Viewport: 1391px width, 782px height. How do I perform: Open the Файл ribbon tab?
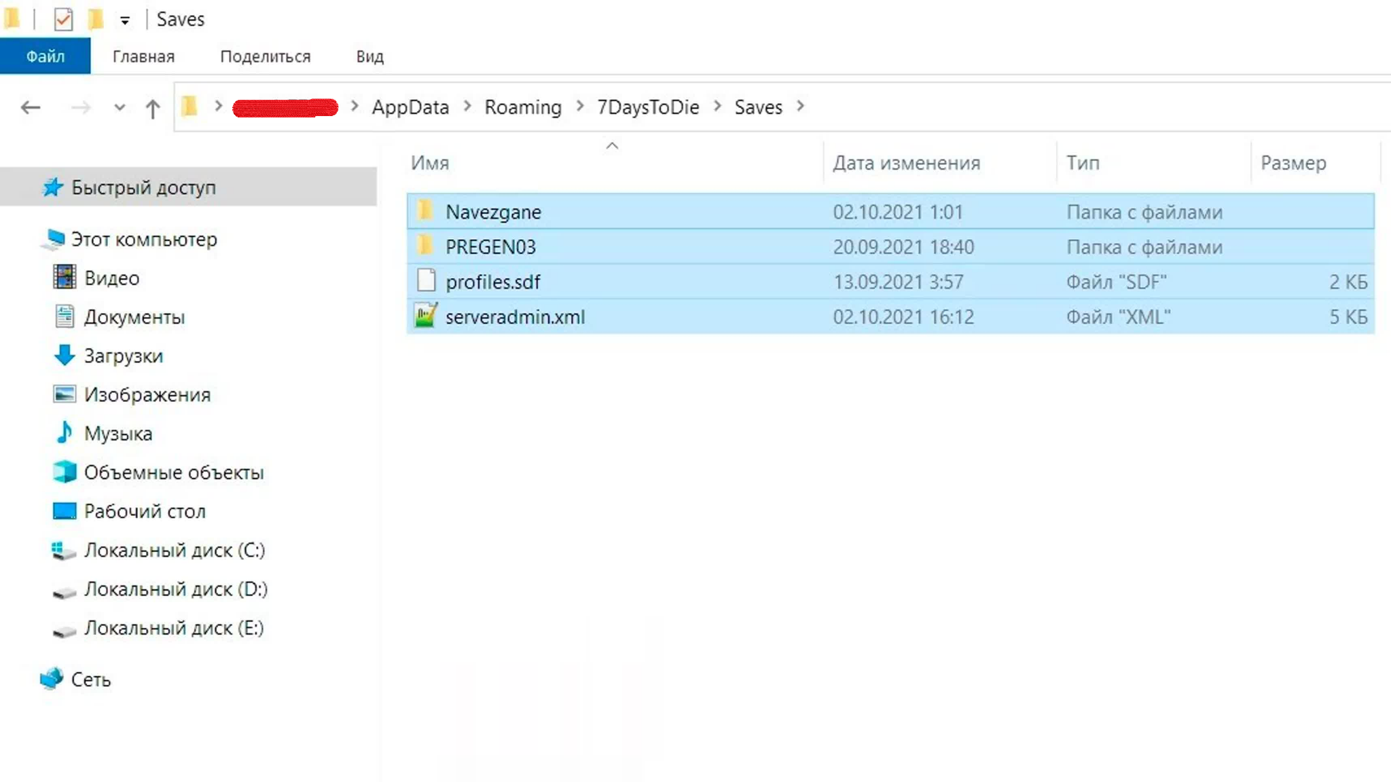click(x=45, y=56)
